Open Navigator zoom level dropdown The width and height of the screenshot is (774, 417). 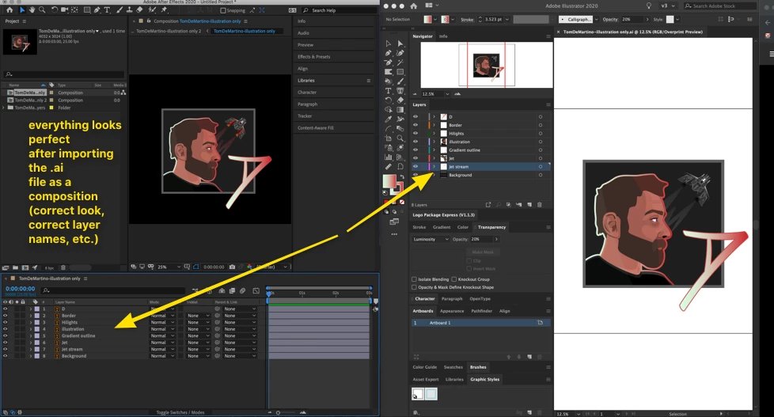pos(447,93)
